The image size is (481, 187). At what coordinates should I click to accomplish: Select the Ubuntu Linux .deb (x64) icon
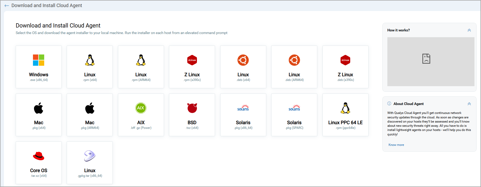(x=243, y=60)
